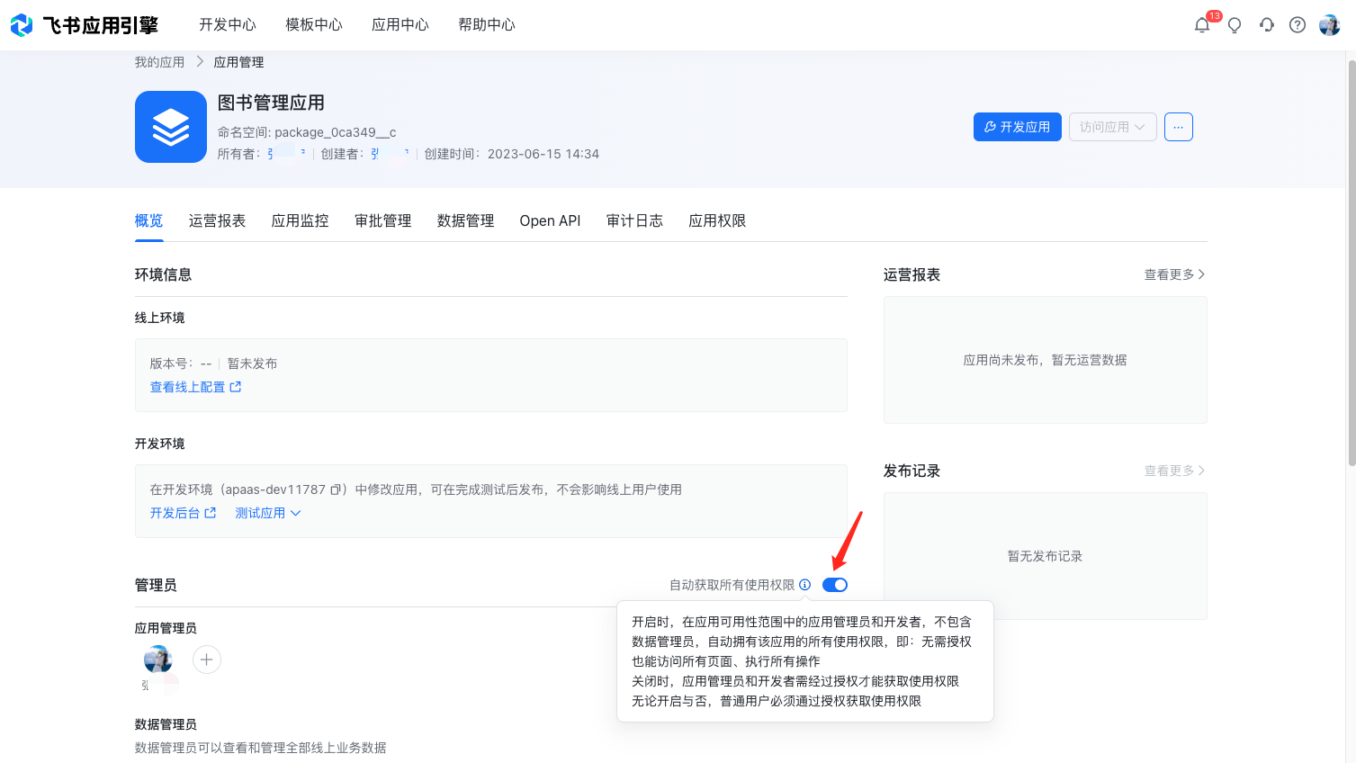Expand the 测试应用 dropdown

tap(268, 513)
